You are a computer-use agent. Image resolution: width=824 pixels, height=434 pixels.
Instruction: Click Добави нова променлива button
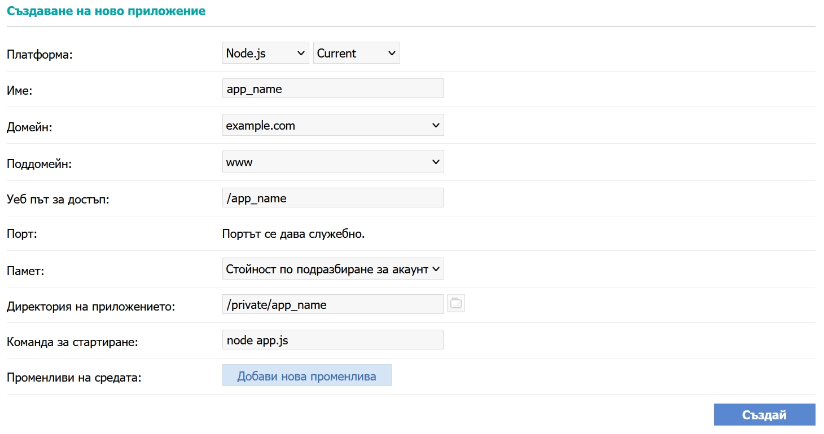(306, 376)
